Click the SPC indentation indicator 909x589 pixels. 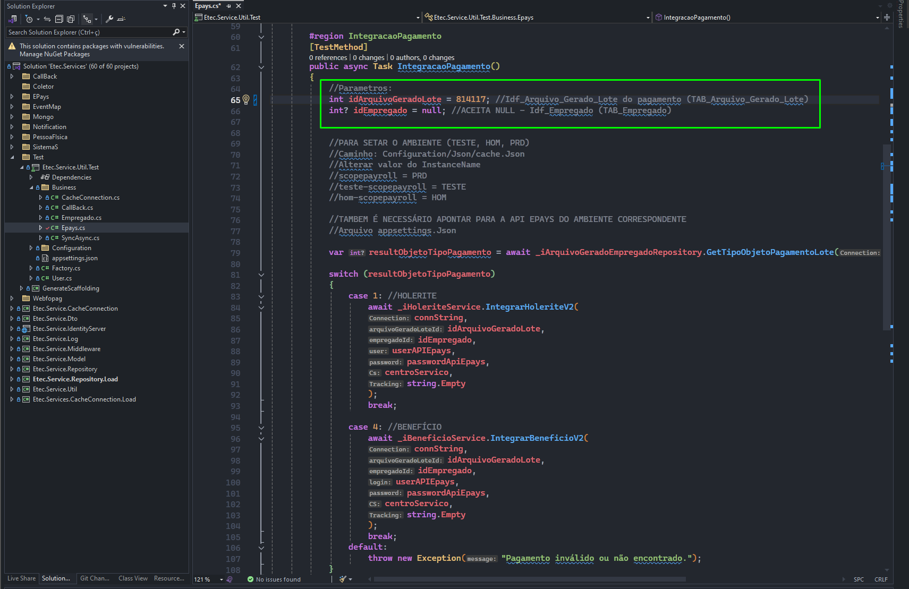coord(859,579)
